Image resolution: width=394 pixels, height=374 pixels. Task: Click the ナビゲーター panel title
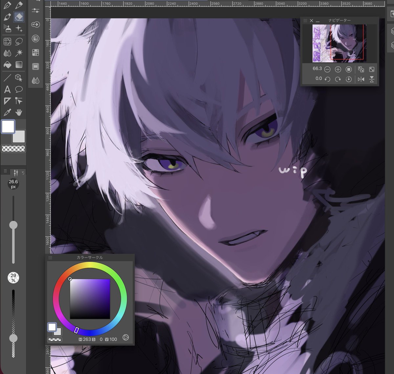(339, 20)
